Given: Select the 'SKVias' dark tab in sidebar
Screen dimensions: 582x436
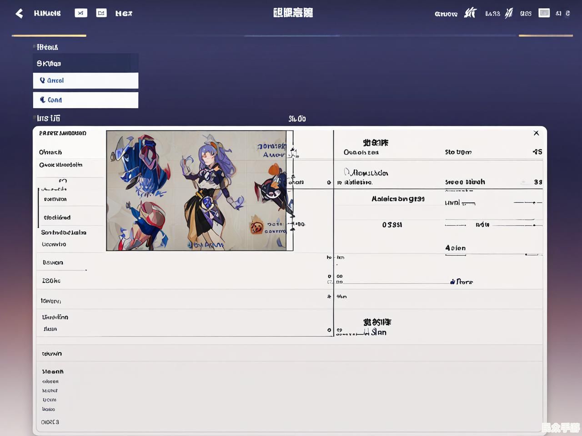Looking at the screenshot, I should pos(85,64).
